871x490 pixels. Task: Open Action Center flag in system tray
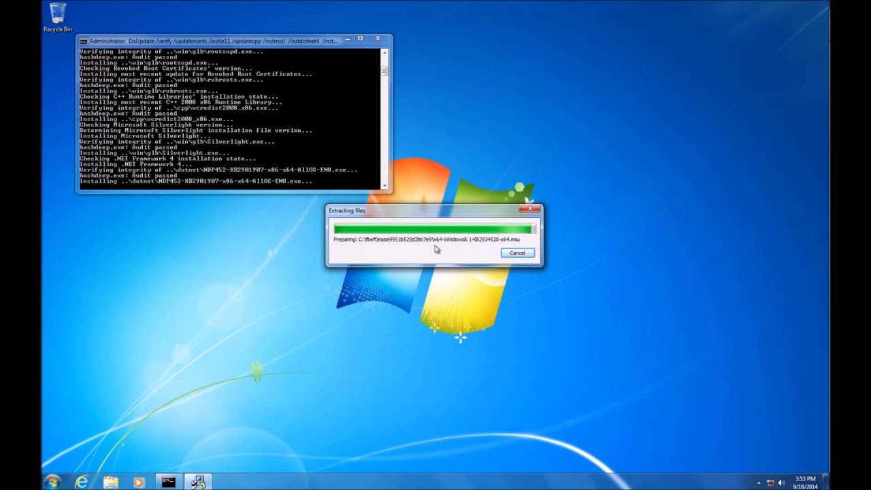(770, 483)
